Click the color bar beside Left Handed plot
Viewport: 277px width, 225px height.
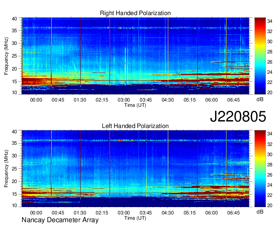[260, 169]
